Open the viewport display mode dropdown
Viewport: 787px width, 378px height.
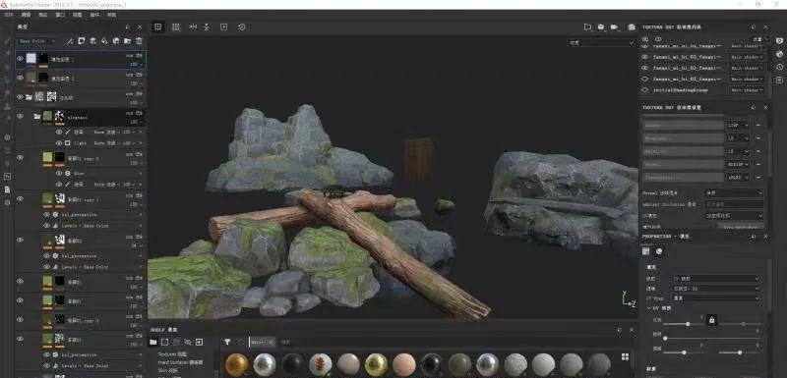601,43
